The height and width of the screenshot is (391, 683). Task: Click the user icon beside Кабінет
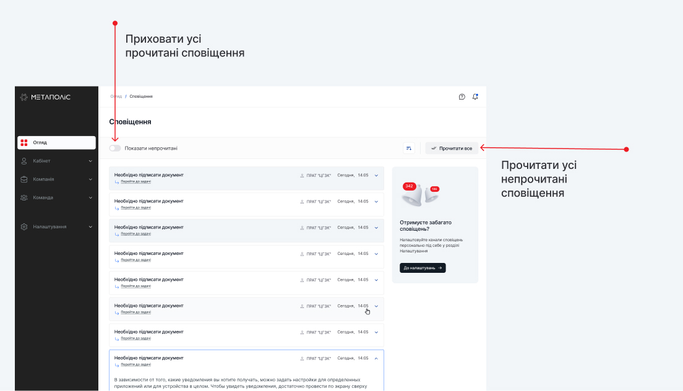coord(24,161)
